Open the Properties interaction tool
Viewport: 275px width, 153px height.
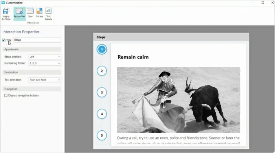(20, 14)
